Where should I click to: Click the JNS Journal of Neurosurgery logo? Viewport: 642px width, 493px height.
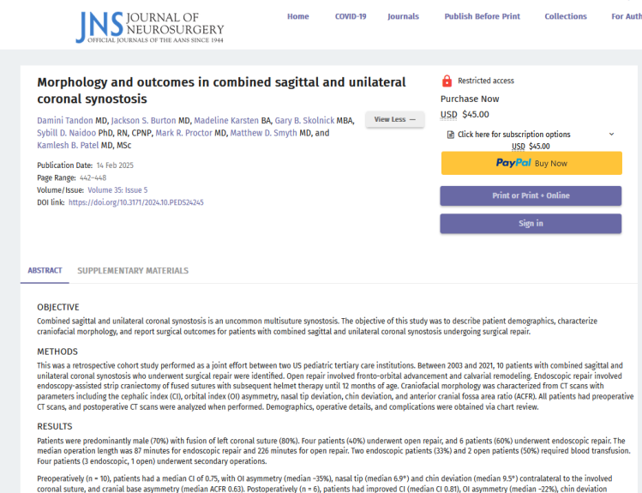(149, 27)
